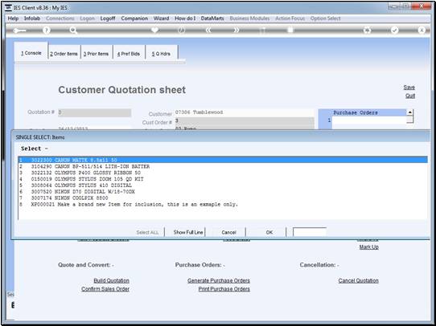
Task: Click the Cancel Quotation link
Action: tap(359, 280)
